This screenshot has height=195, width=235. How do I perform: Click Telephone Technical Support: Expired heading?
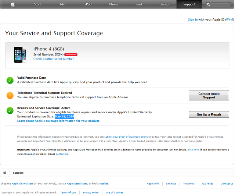[44, 93]
